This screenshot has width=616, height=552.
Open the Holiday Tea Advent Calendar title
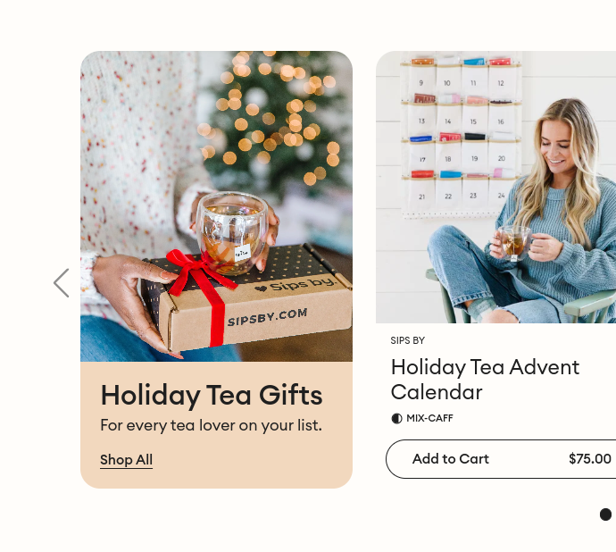(485, 380)
